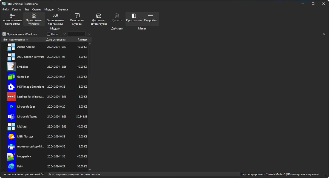Click the Game Bar app icon
329x178 pixels.
11,77
